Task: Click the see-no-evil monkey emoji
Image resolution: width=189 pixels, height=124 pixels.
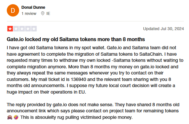Action: 10,117
